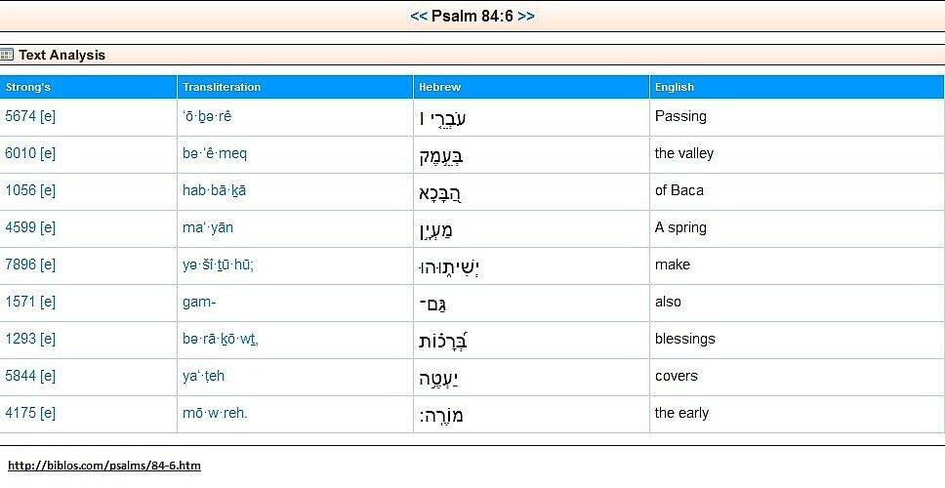Click the transliteration bə·rā·ḵō·wṯ
The width and height of the screenshot is (945, 488).
221,340
